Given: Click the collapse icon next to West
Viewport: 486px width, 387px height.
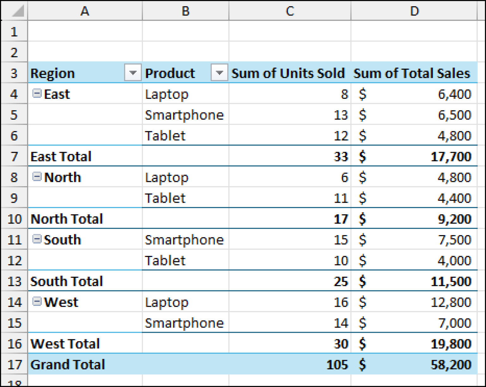Looking at the screenshot, I should click(x=37, y=302).
